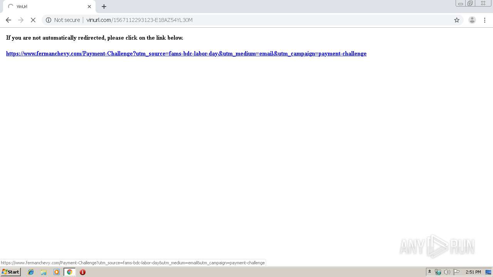Open the volume tray icon
The image size is (493, 277).
pos(447,272)
